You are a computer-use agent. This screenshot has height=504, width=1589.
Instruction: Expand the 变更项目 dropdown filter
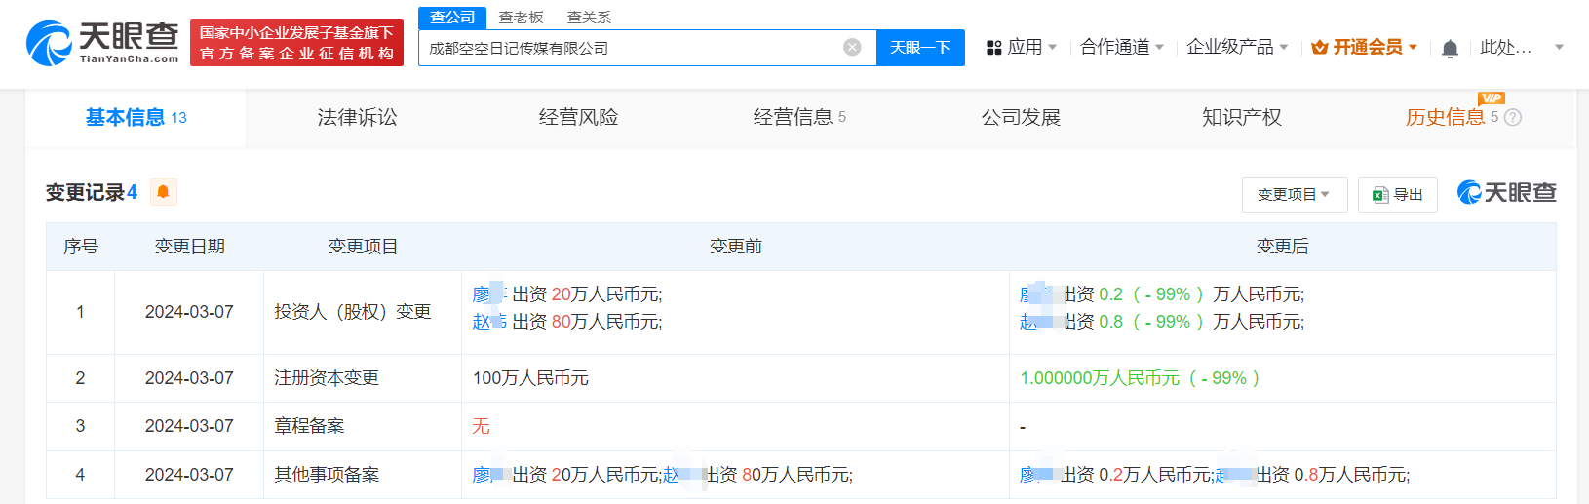1294,195
